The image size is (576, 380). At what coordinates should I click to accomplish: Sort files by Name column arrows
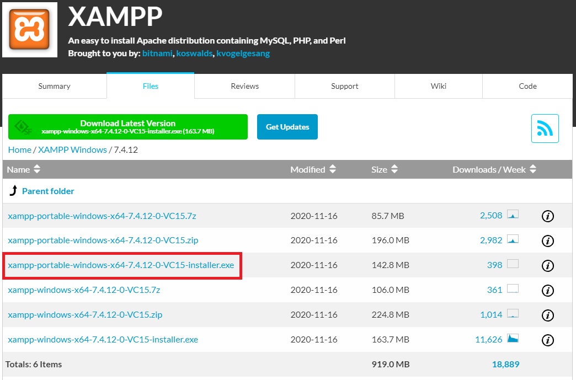(37, 169)
